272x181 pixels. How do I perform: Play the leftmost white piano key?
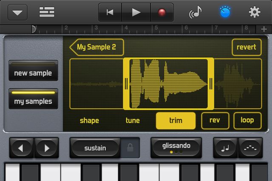pos(12,173)
